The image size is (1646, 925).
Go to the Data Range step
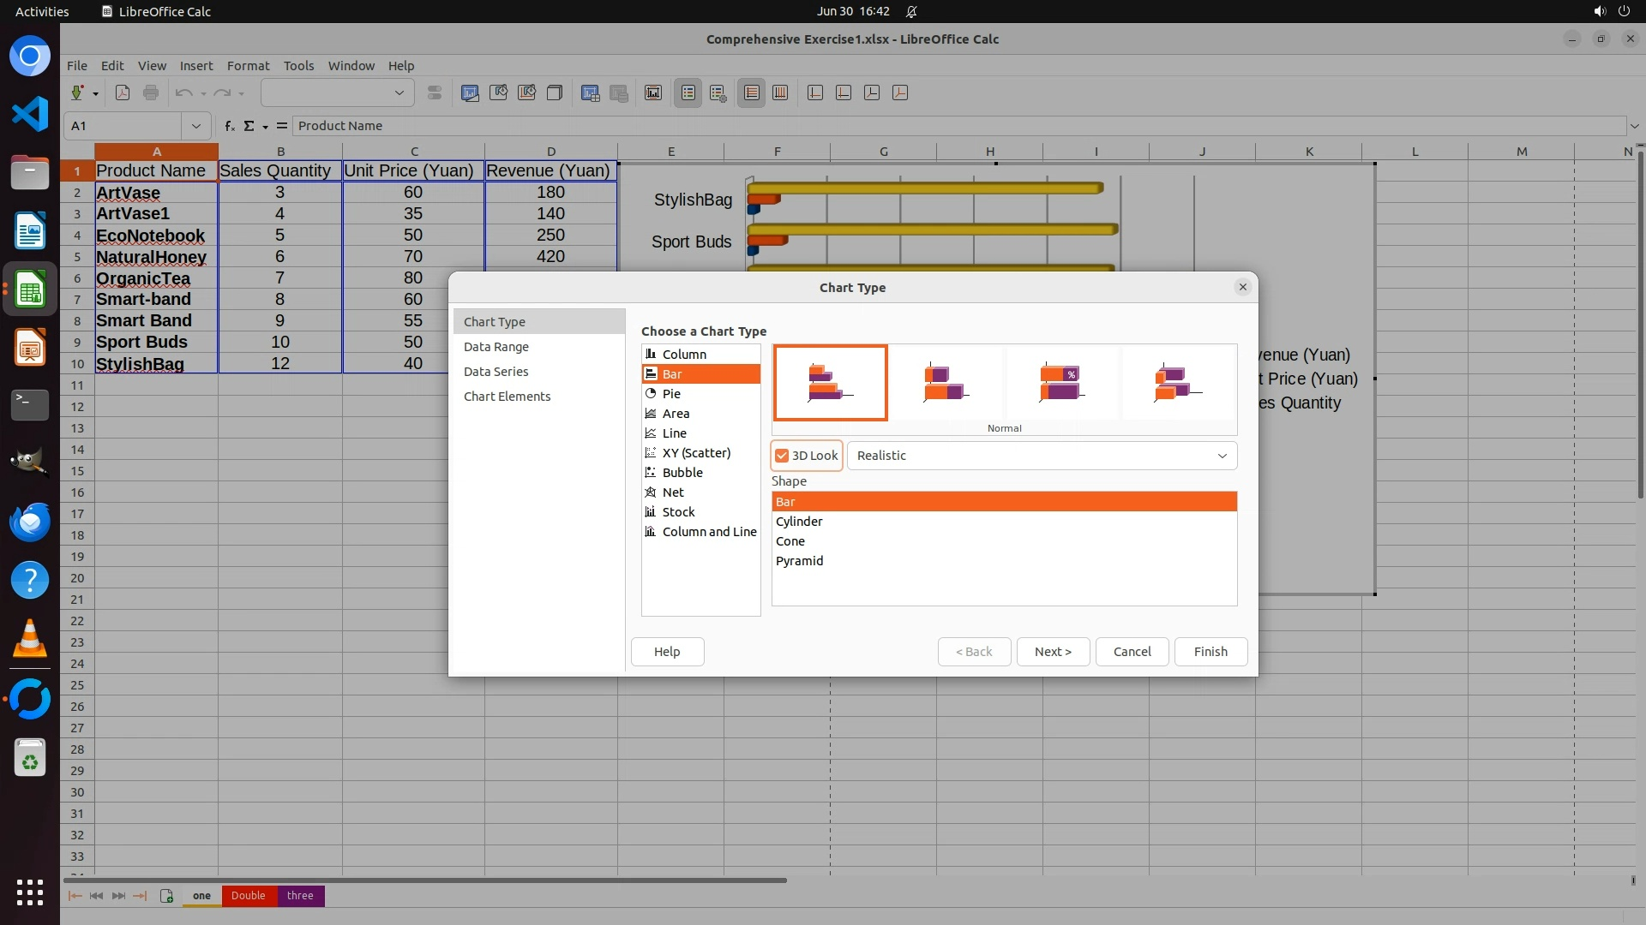(x=496, y=347)
